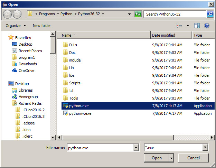This screenshot has height=168, width=216.
Task: Click the Change your view icon
Action: click(x=179, y=26)
